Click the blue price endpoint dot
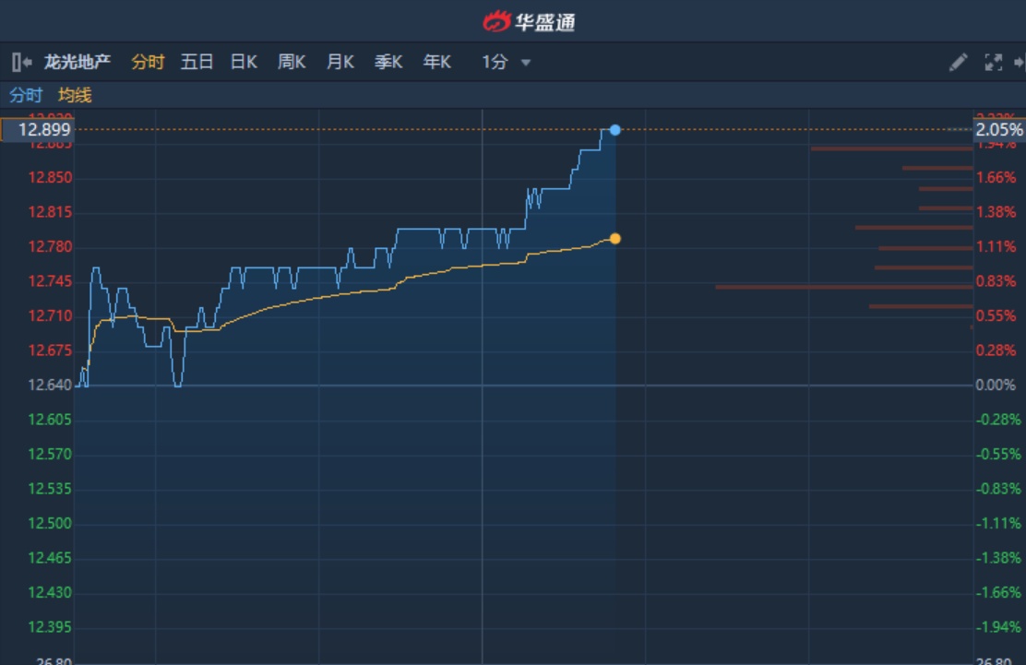 pos(615,130)
